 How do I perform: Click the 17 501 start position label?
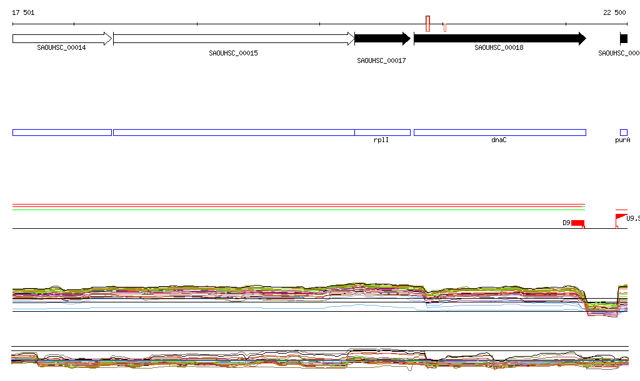24,12
